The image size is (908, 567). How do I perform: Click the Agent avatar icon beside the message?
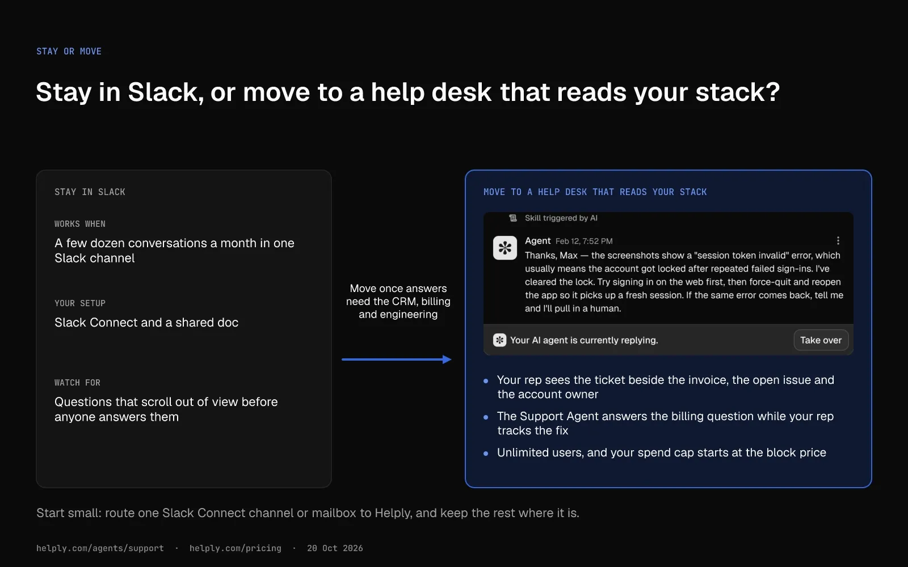pos(505,248)
